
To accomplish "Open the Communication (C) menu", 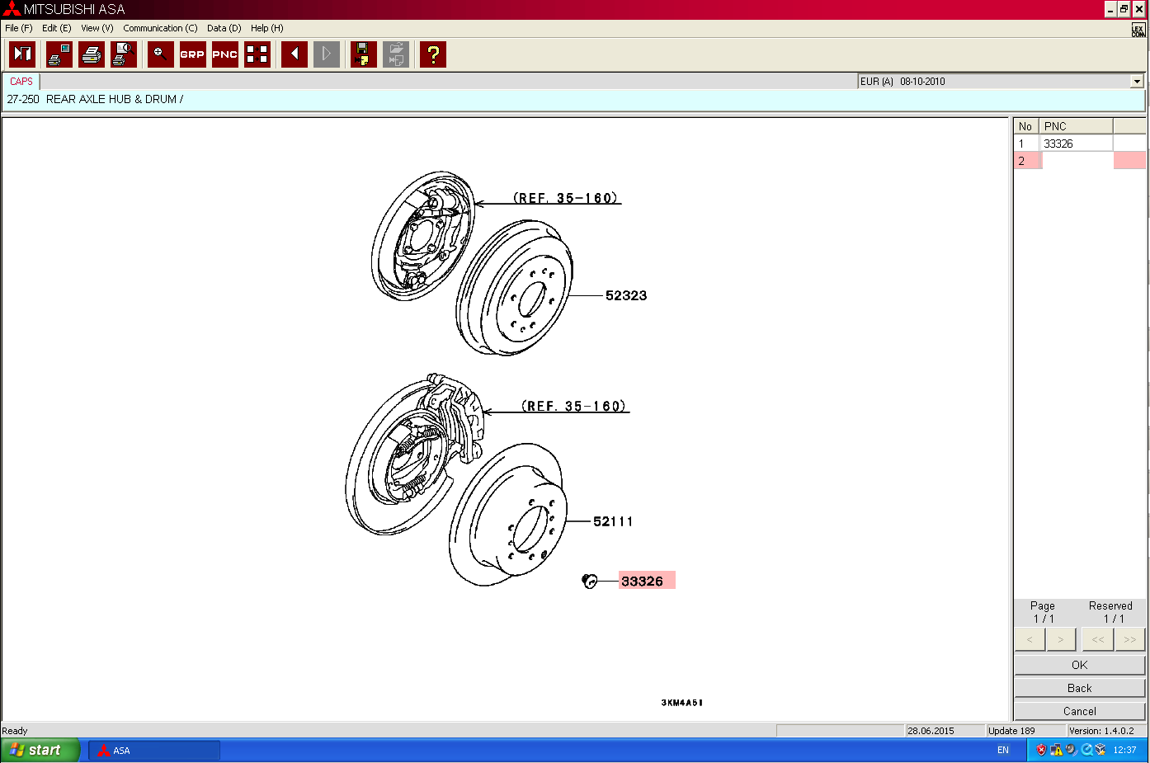I will [x=161, y=28].
